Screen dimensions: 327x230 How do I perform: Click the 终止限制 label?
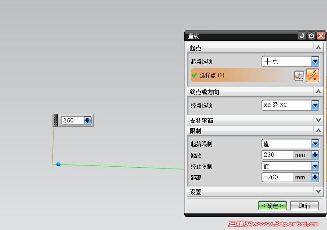pyautogui.click(x=201, y=166)
